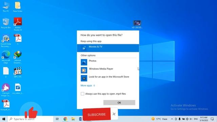
Task: Select the MPC-HC desktop icon
Action: pos(18,72)
